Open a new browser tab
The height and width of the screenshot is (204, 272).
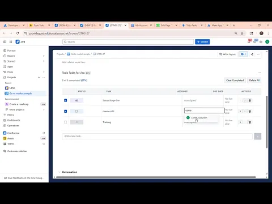coord(234,25)
